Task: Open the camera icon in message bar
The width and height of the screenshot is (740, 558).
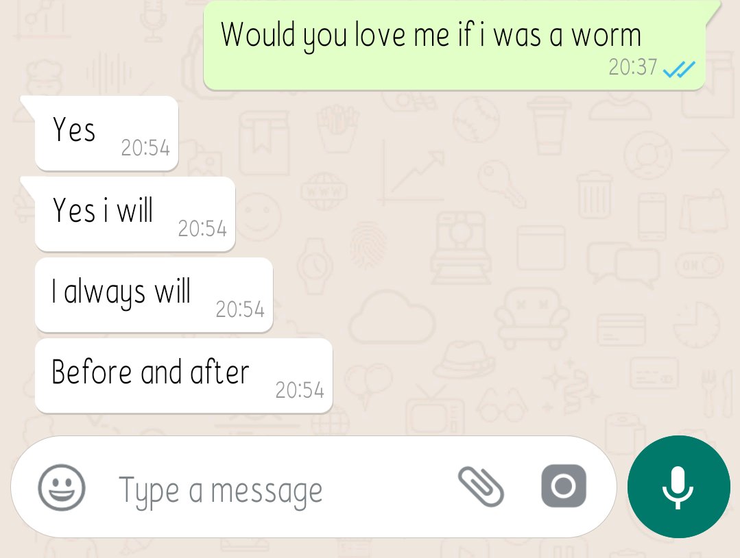Action: (564, 486)
